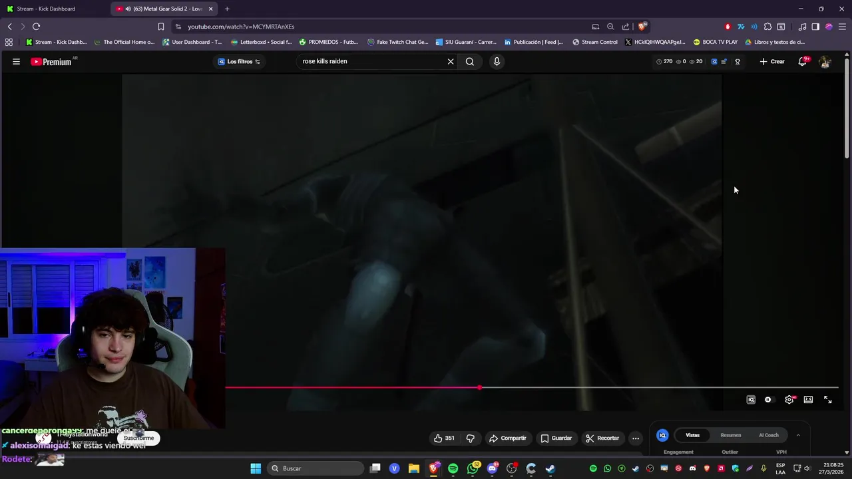Open Brave Shields lion icon
852x479 pixels.
pyautogui.click(x=642, y=27)
